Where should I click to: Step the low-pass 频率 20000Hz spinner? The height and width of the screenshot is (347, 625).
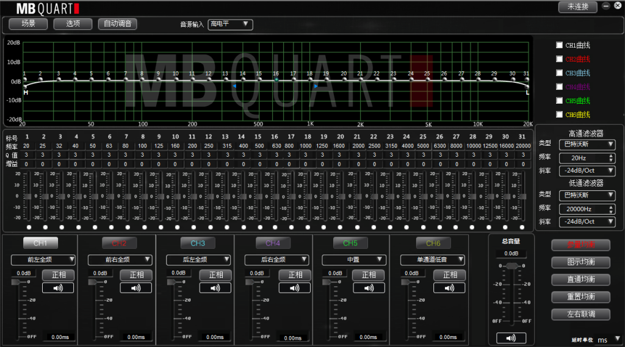pyautogui.click(x=611, y=209)
